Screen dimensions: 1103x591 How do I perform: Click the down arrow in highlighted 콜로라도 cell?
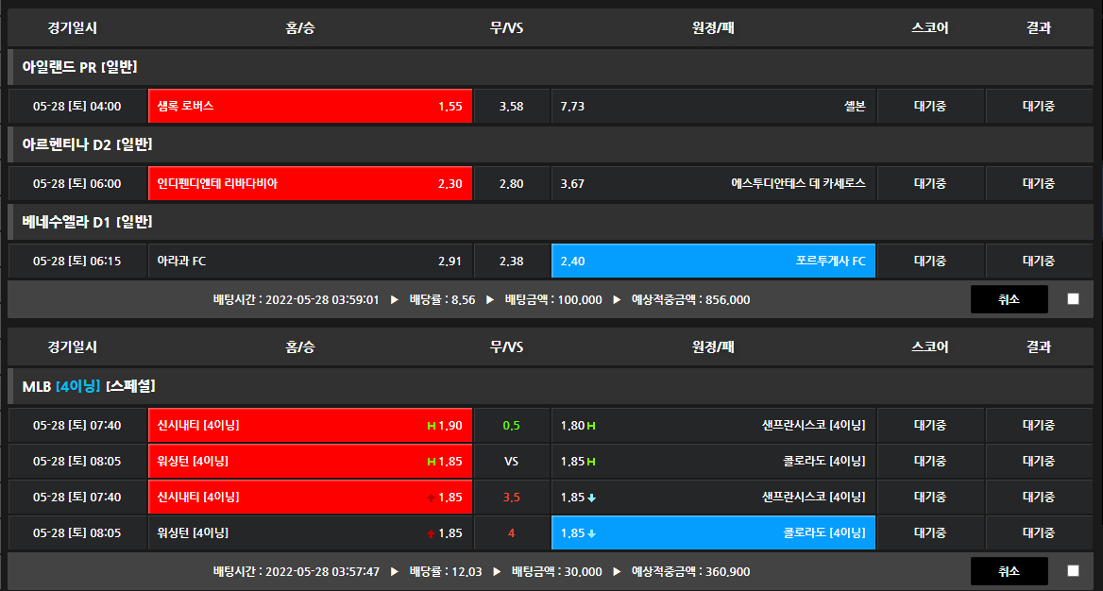[591, 533]
